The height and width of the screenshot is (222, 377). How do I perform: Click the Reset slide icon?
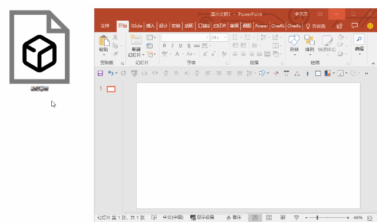150,46
